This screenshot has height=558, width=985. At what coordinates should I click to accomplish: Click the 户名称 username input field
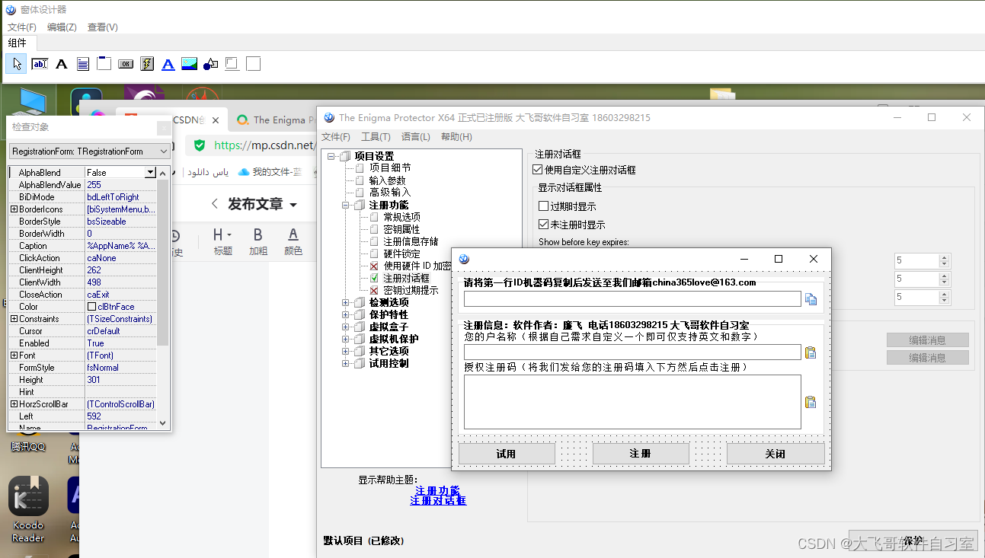click(x=632, y=352)
